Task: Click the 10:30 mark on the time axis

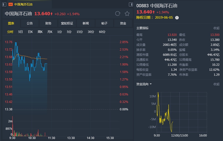Action: 32,138
